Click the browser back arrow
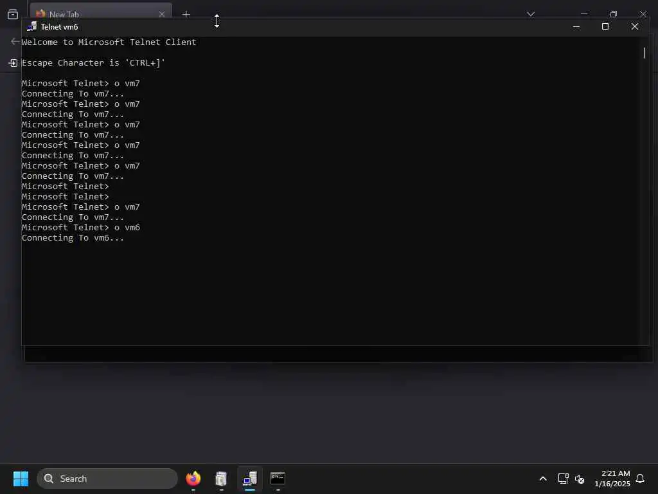 point(15,41)
